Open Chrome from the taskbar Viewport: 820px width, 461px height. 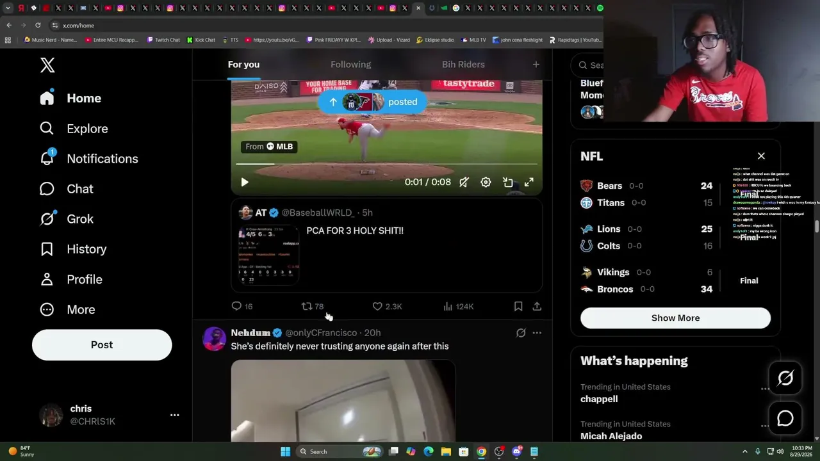tap(481, 451)
